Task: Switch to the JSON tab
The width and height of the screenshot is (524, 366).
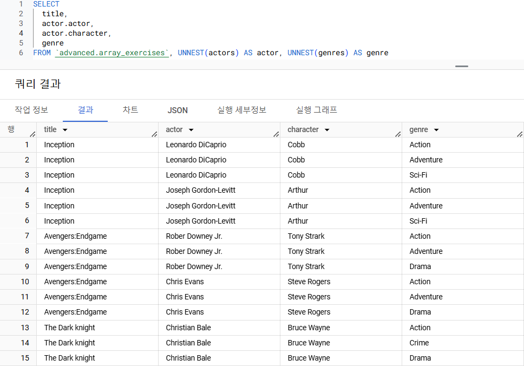Action: pyautogui.click(x=178, y=110)
